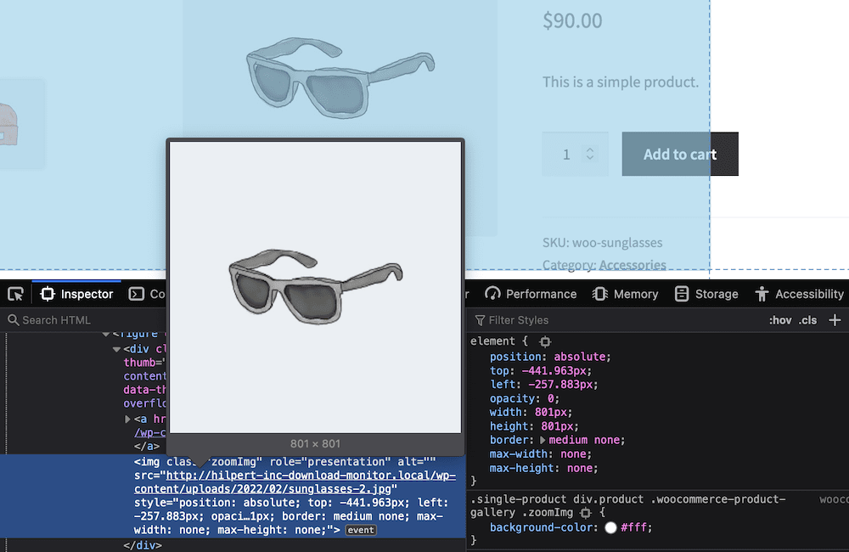Click the element rule highlighter icon
The height and width of the screenshot is (552, 849).
[545, 341]
